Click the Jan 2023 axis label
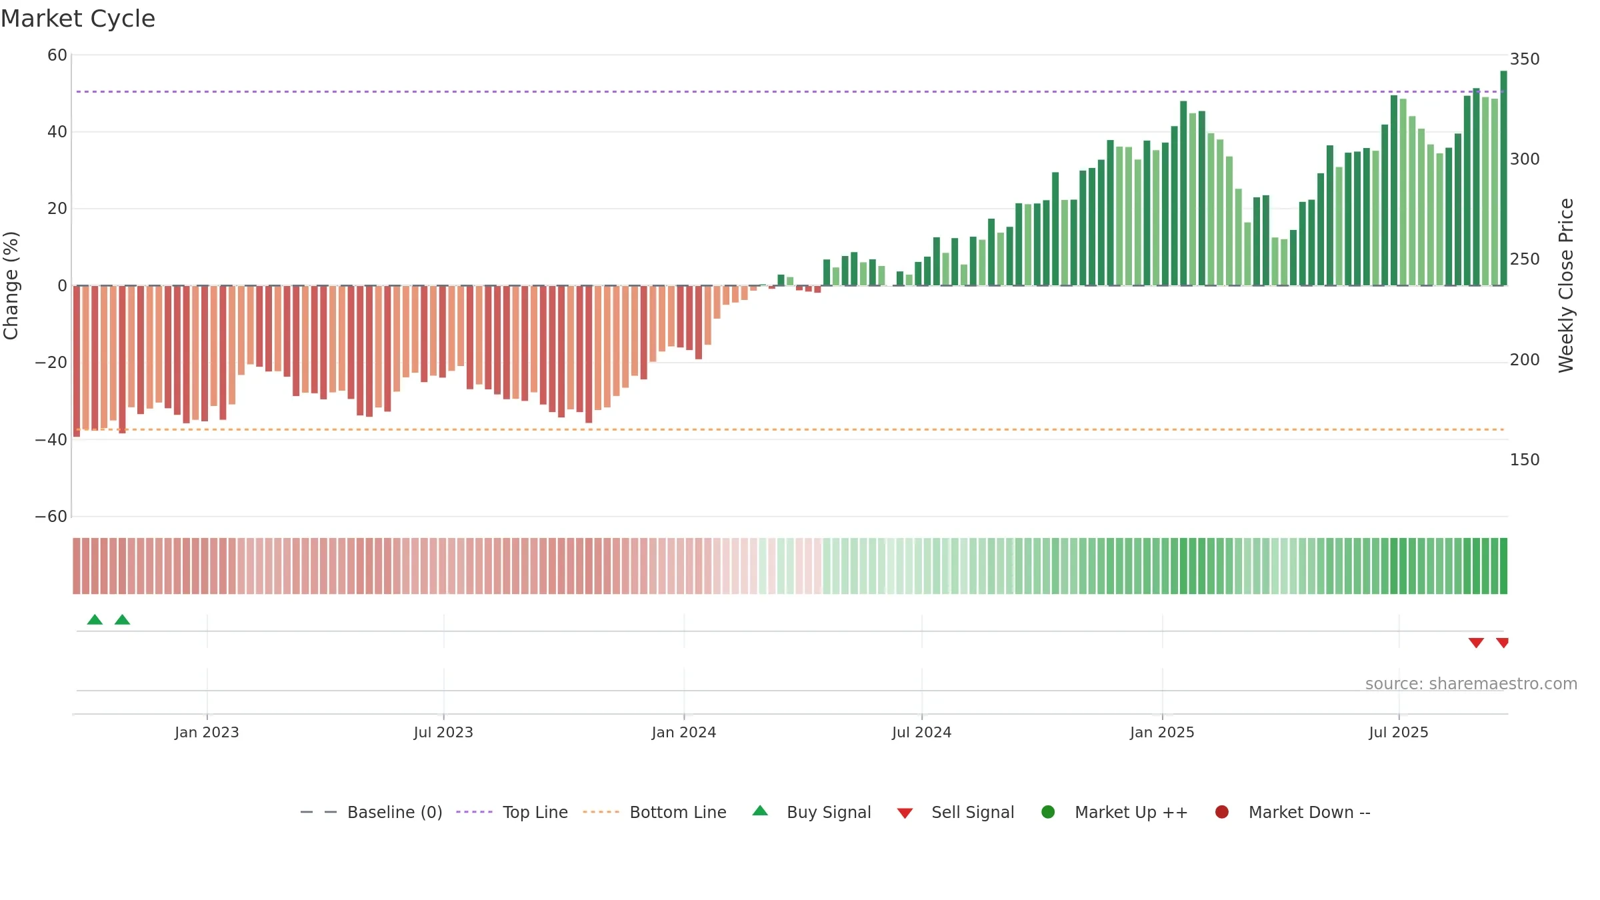The image size is (1600, 900). tap(207, 732)
